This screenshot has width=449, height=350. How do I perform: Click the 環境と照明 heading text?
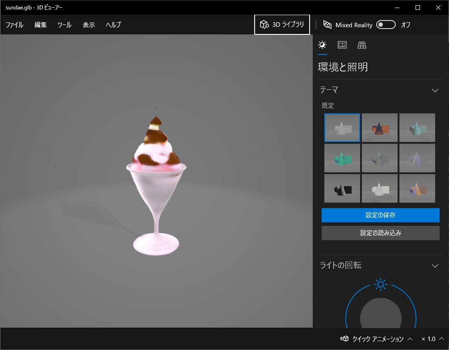[x=343, y=67]
